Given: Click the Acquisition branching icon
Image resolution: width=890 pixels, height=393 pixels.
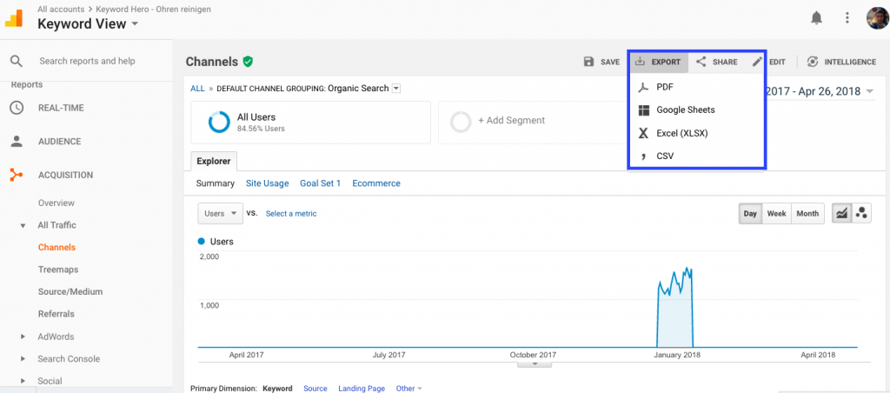Looking at the screenshot, I should 17,175.
